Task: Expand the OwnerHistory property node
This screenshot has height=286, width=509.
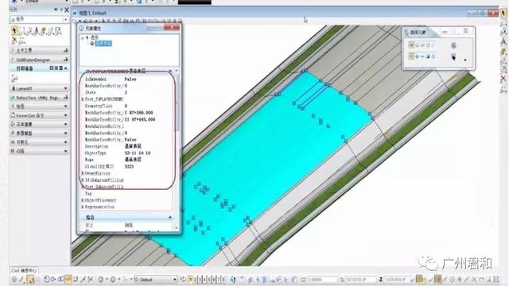Action: click(x=83, y=173)
